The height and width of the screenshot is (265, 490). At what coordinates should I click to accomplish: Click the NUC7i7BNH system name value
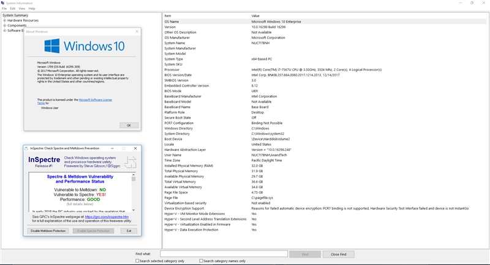click(x=260, y=43)
